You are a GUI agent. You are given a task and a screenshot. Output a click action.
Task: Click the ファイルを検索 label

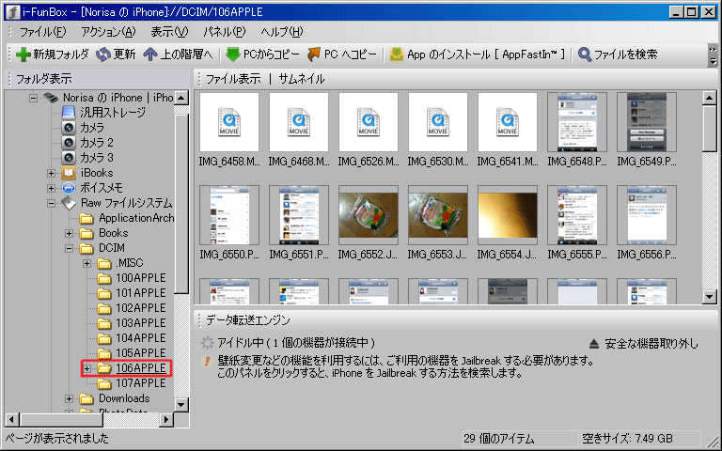click(626, 54)
